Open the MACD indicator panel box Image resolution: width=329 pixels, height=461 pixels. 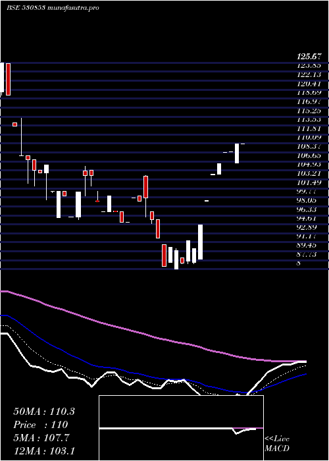(x=181, y=428)
